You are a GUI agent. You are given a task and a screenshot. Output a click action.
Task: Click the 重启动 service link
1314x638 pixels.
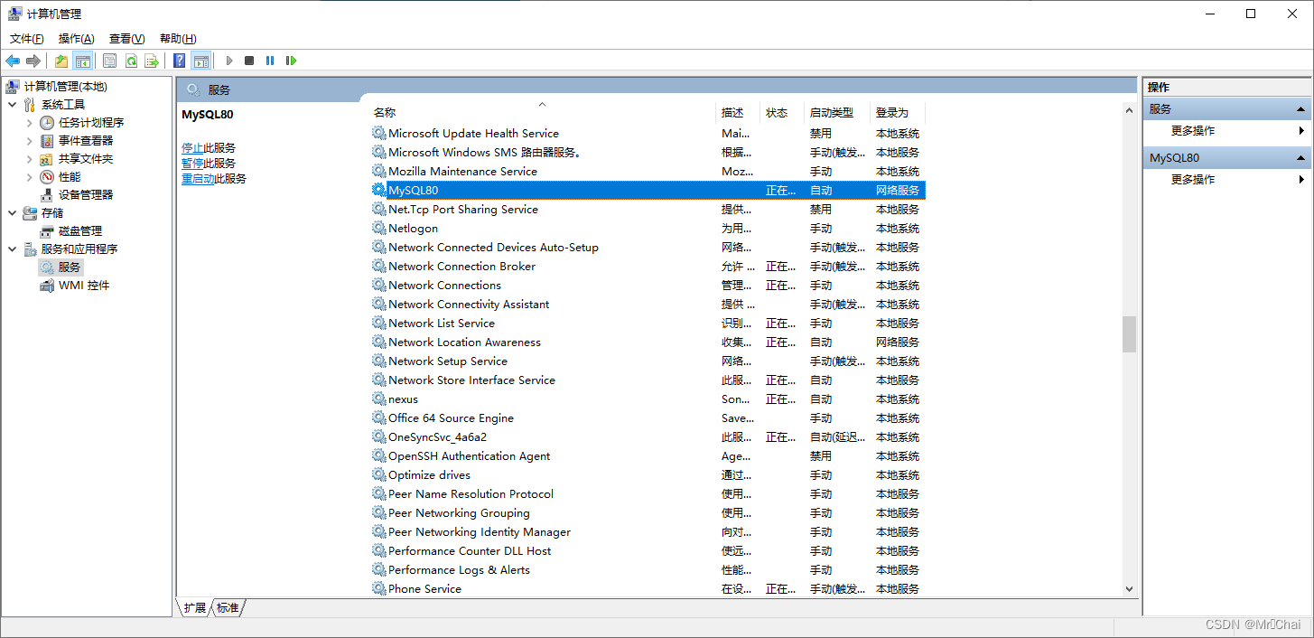[x=198, y=178]
